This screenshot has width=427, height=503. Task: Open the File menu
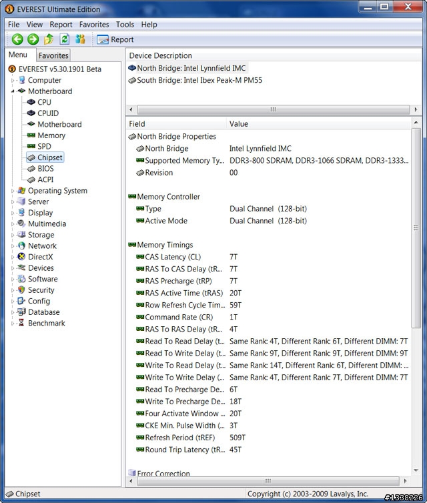13,25
